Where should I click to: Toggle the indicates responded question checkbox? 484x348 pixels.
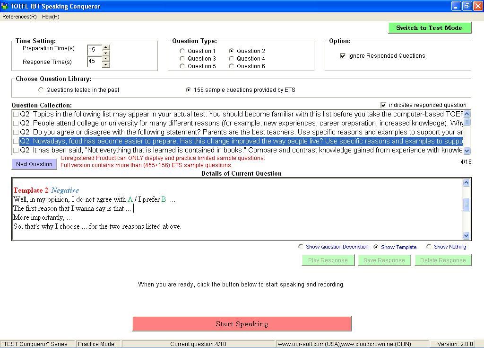point(383,105)
